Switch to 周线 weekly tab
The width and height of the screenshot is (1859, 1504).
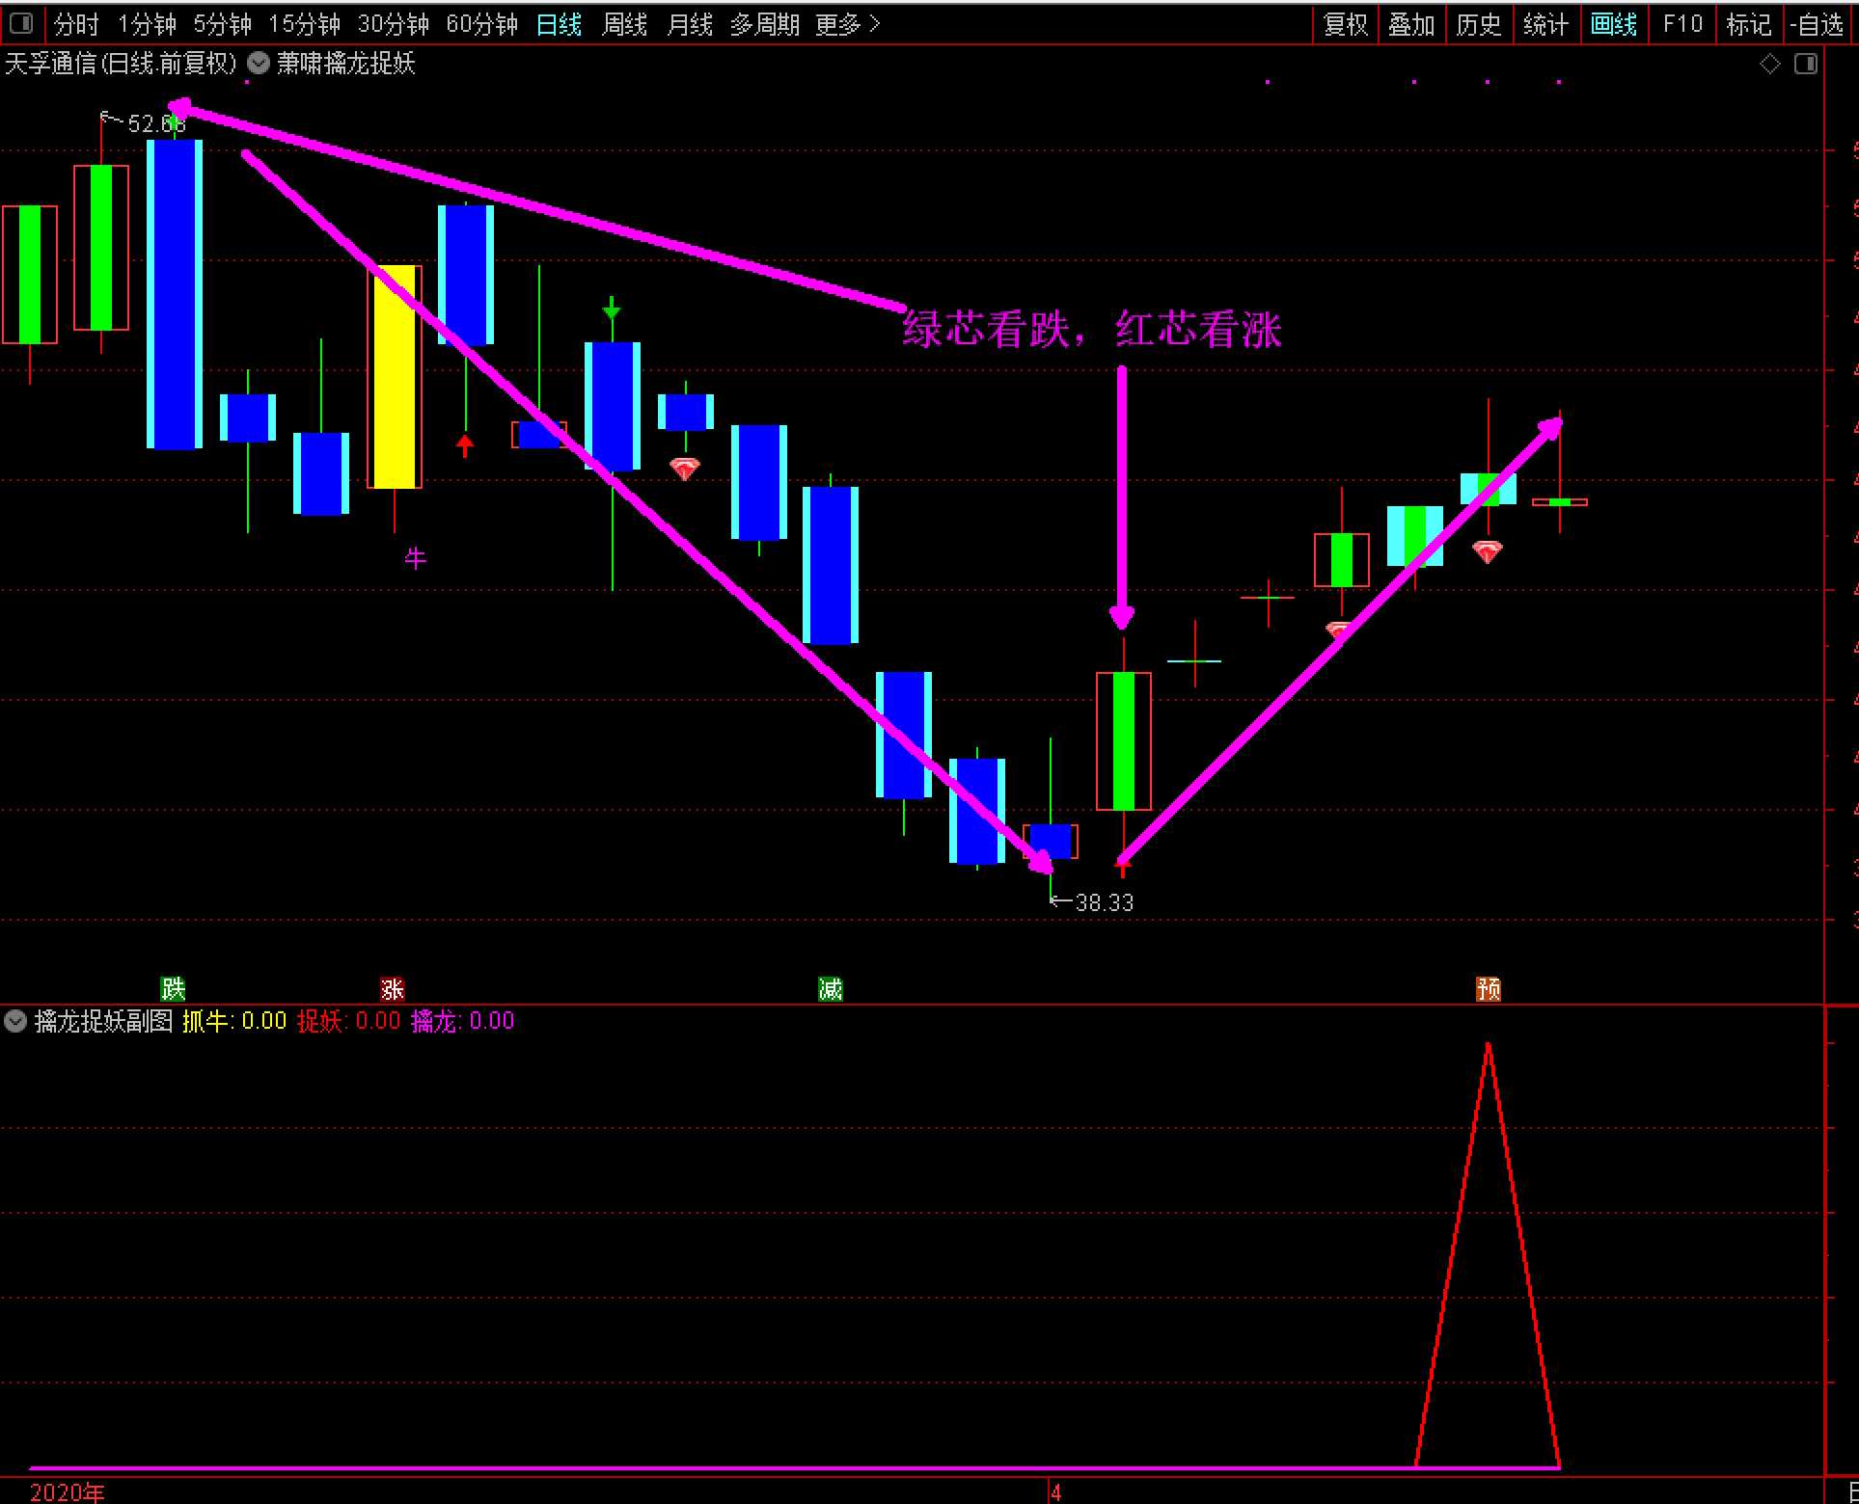[x=624, y=24]
